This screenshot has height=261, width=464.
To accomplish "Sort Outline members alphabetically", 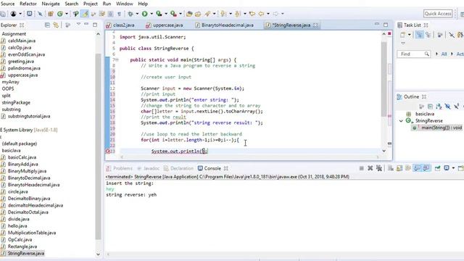I will click(439, 107).
